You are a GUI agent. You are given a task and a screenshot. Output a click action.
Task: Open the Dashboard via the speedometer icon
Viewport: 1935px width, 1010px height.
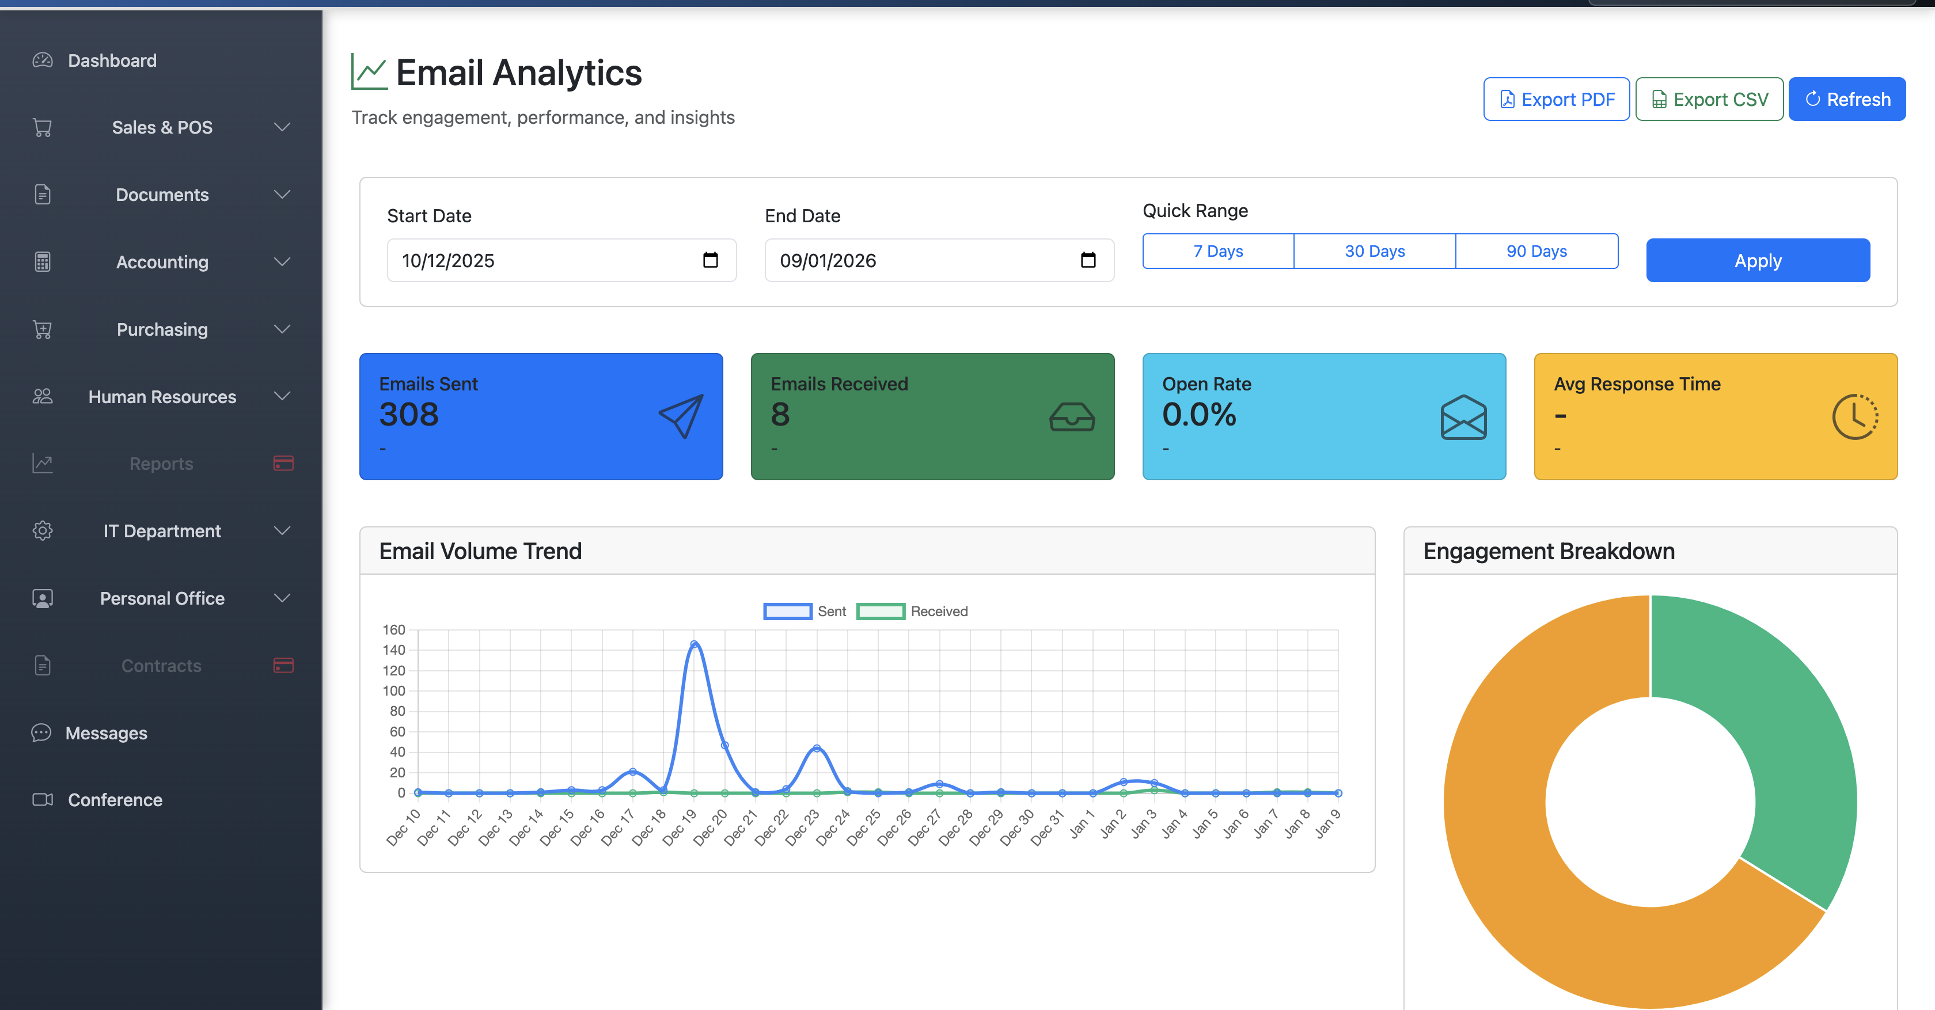(42, 60)
